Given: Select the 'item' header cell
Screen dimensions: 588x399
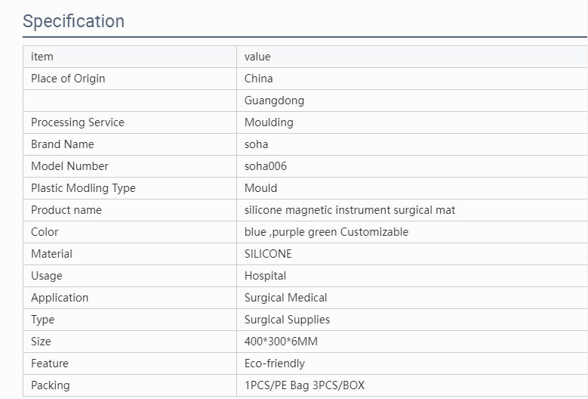Looking at the screenshot, I should 130,57.
